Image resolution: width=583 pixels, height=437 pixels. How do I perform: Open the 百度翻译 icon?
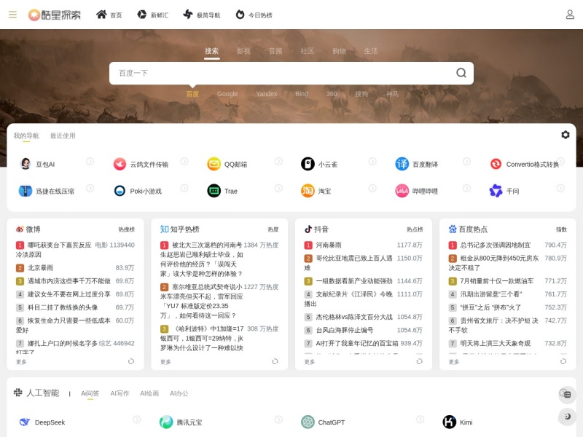402,164
